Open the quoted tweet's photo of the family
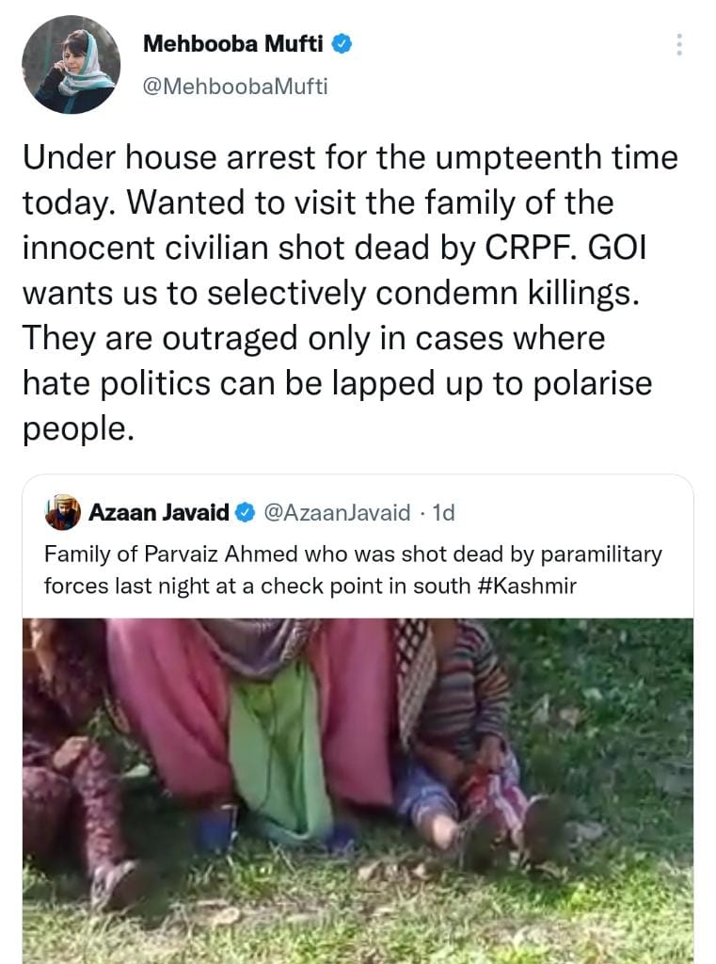The height and width of the screenshot is (964, 716). pyautogui.click(x=358, y=791)
